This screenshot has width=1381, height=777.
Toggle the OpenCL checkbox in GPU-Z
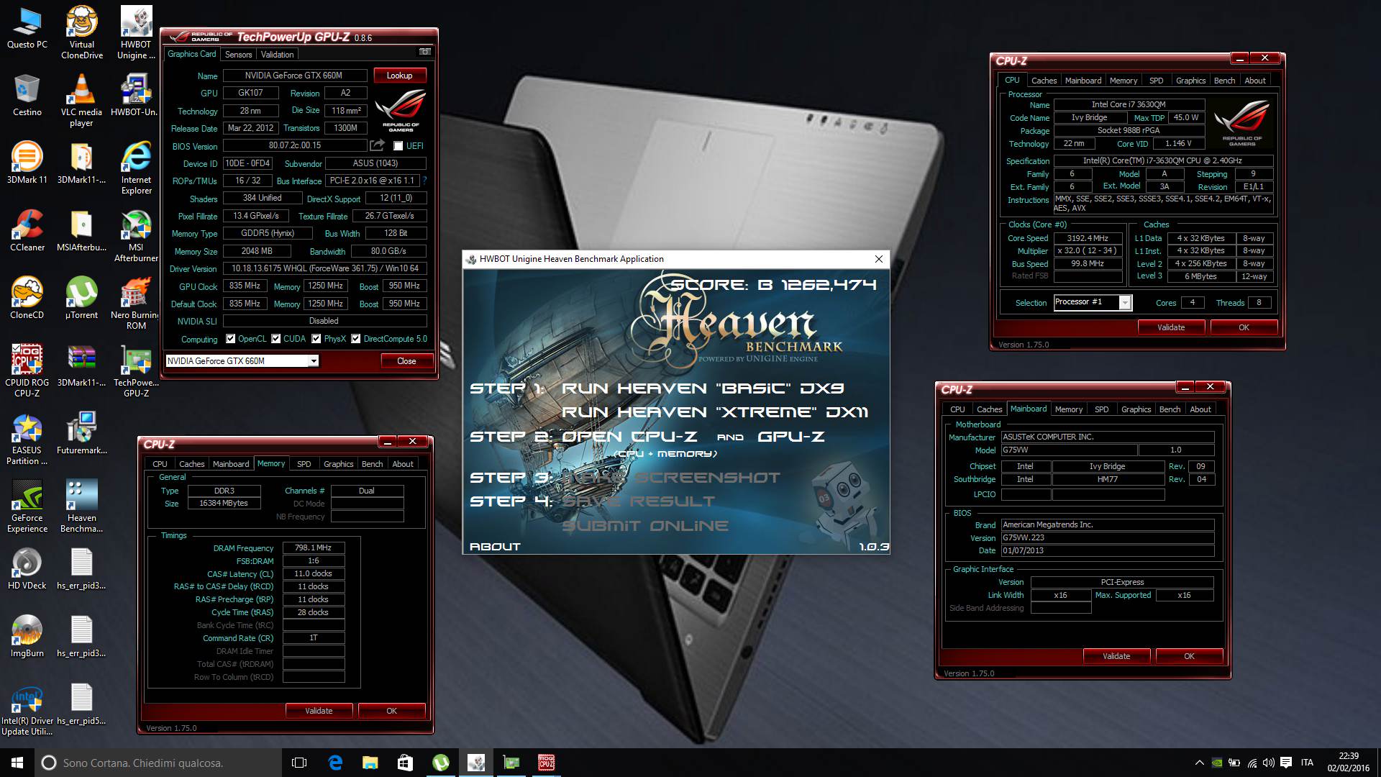(x=230, y=339)
